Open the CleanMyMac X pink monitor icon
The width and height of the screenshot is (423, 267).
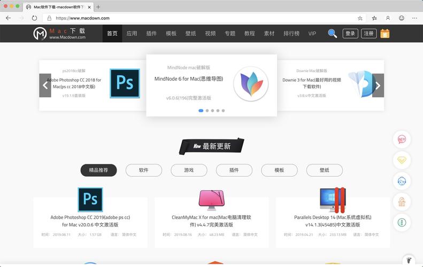coord(212,200)
